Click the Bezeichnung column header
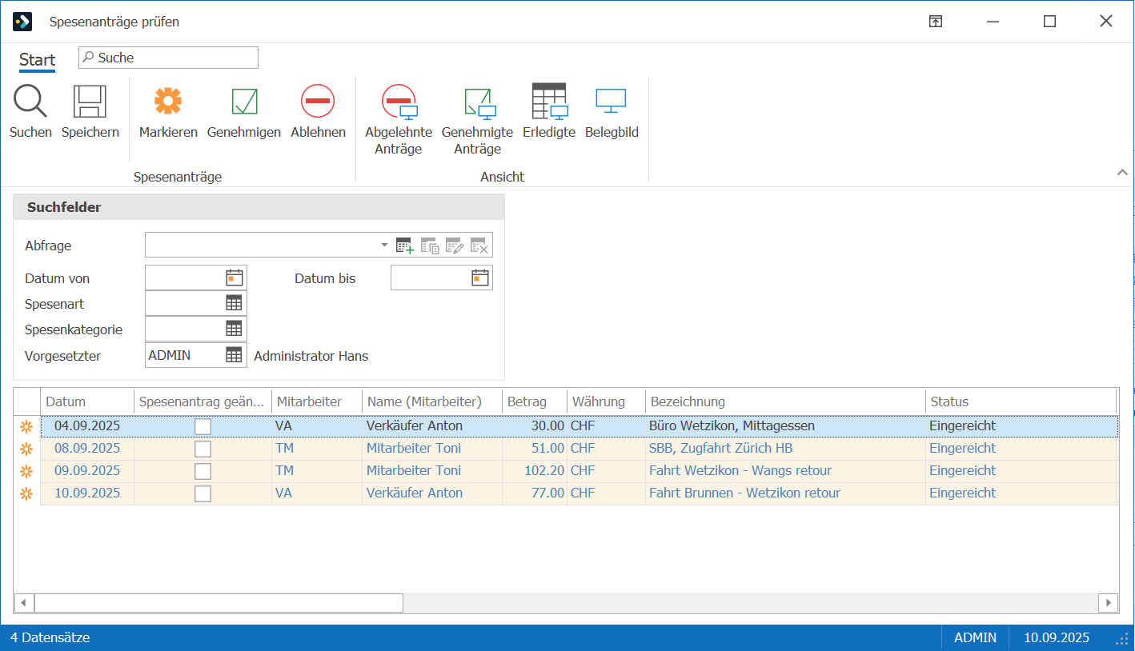The image size is (1135, 651). tap(785, 401)
